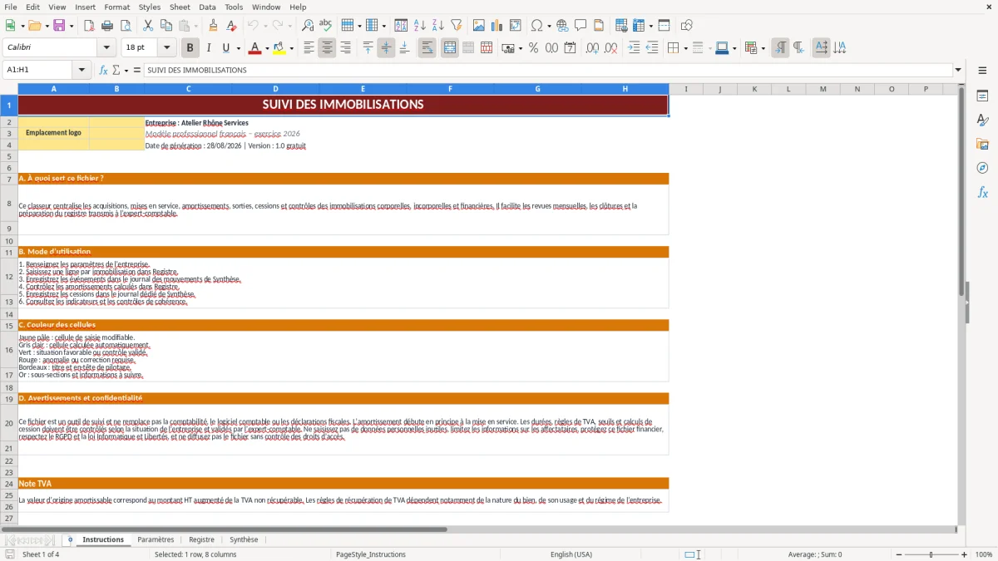Click PageStyle_Instructions in status bar

coord(371,554)
